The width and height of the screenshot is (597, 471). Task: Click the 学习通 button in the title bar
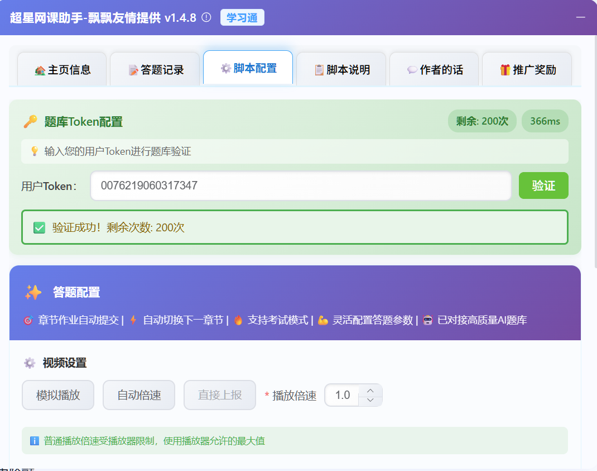242,17
